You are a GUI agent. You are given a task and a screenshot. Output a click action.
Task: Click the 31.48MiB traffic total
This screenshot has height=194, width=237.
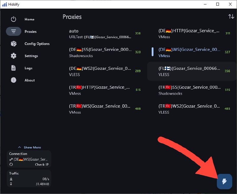[42, 184]
